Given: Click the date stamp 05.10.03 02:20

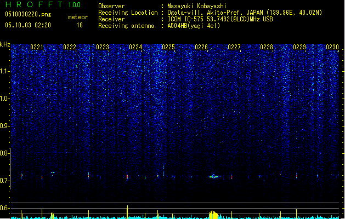Looking at the screenshot, I should (x=28, y=25).
